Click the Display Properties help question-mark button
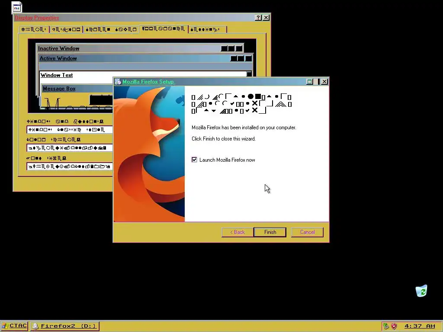Screen dimensions: 443x332 (x=258, y=17)
